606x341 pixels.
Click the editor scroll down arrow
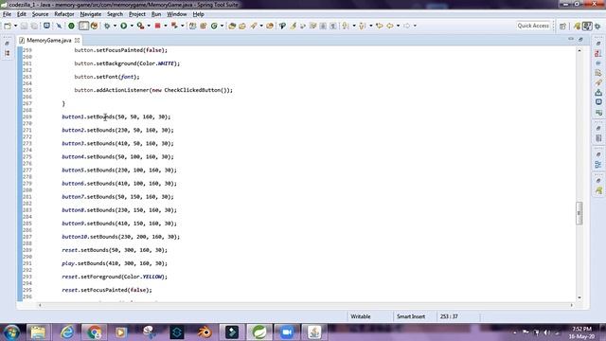coord(579,297)
